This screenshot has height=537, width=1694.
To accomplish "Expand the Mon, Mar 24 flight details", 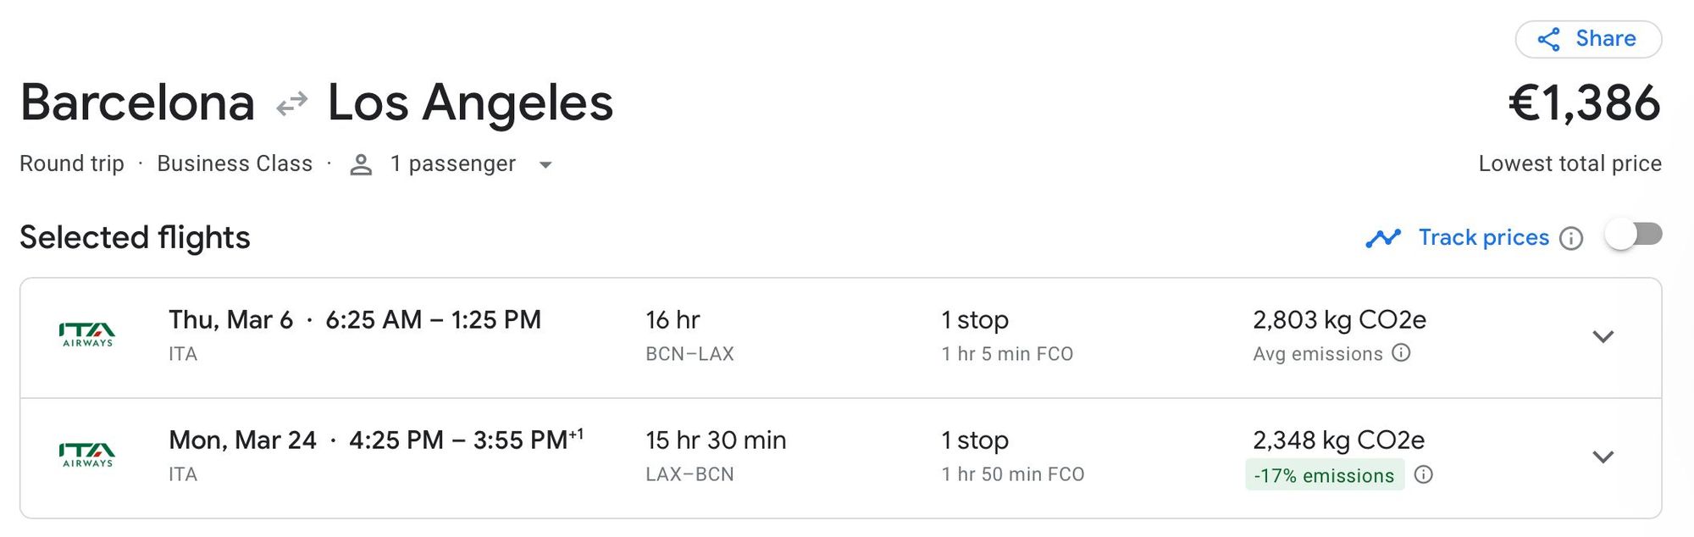I will 1603,457.
